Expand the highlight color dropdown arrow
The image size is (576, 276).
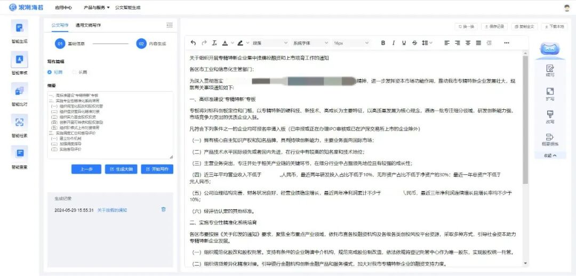coord(247,43)
